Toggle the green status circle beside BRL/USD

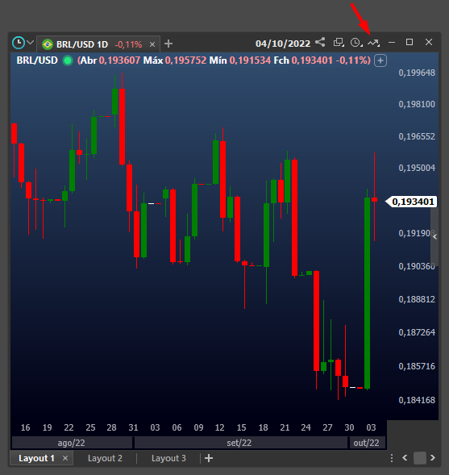click(x=68, y=60)
